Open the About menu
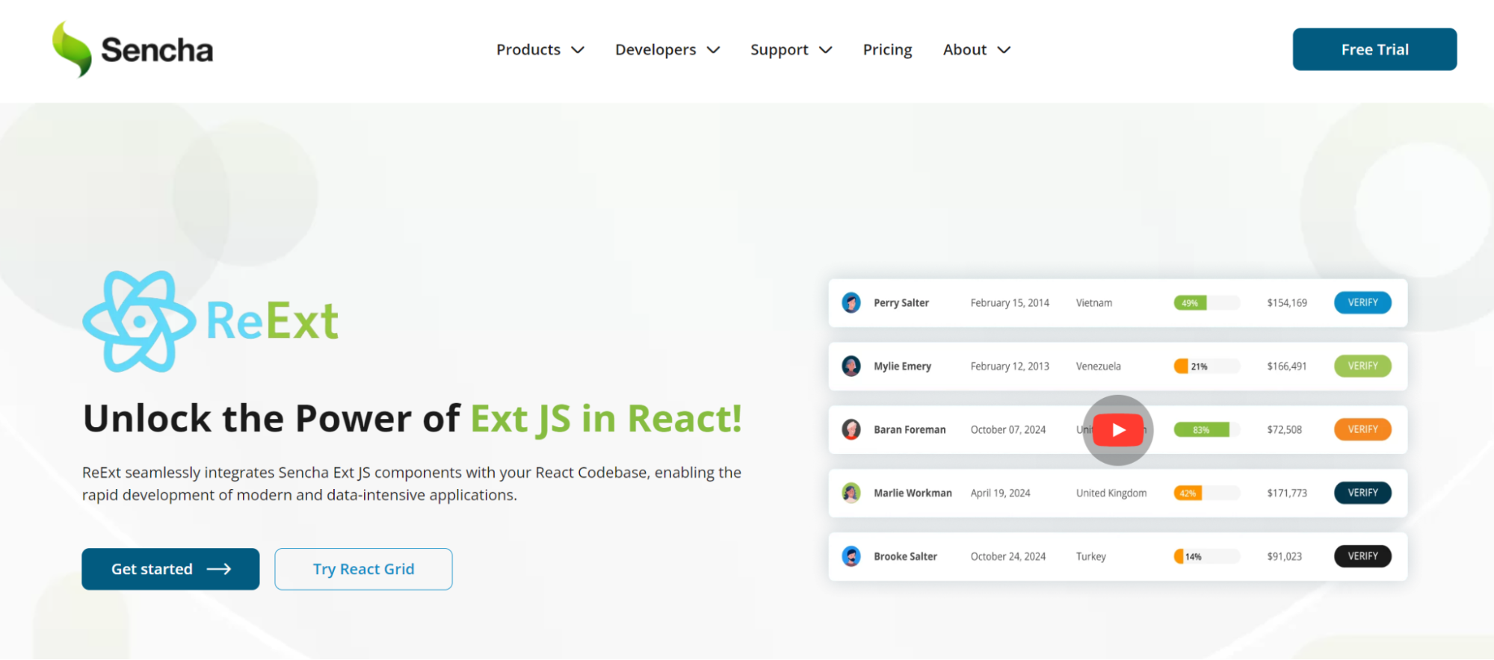 click(x=977, y=50)
